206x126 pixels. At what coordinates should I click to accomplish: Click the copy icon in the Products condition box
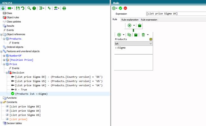pyautogui.click(x=129, y=35)
